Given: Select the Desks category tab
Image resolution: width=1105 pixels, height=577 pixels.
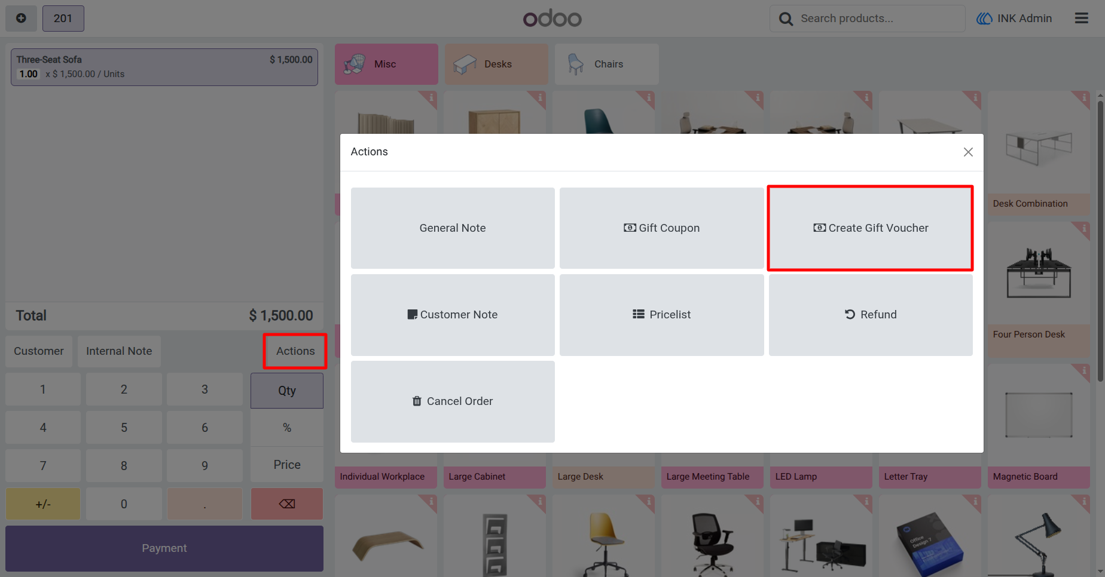Looking at the screenshot, I should click(x=496, y=64).
